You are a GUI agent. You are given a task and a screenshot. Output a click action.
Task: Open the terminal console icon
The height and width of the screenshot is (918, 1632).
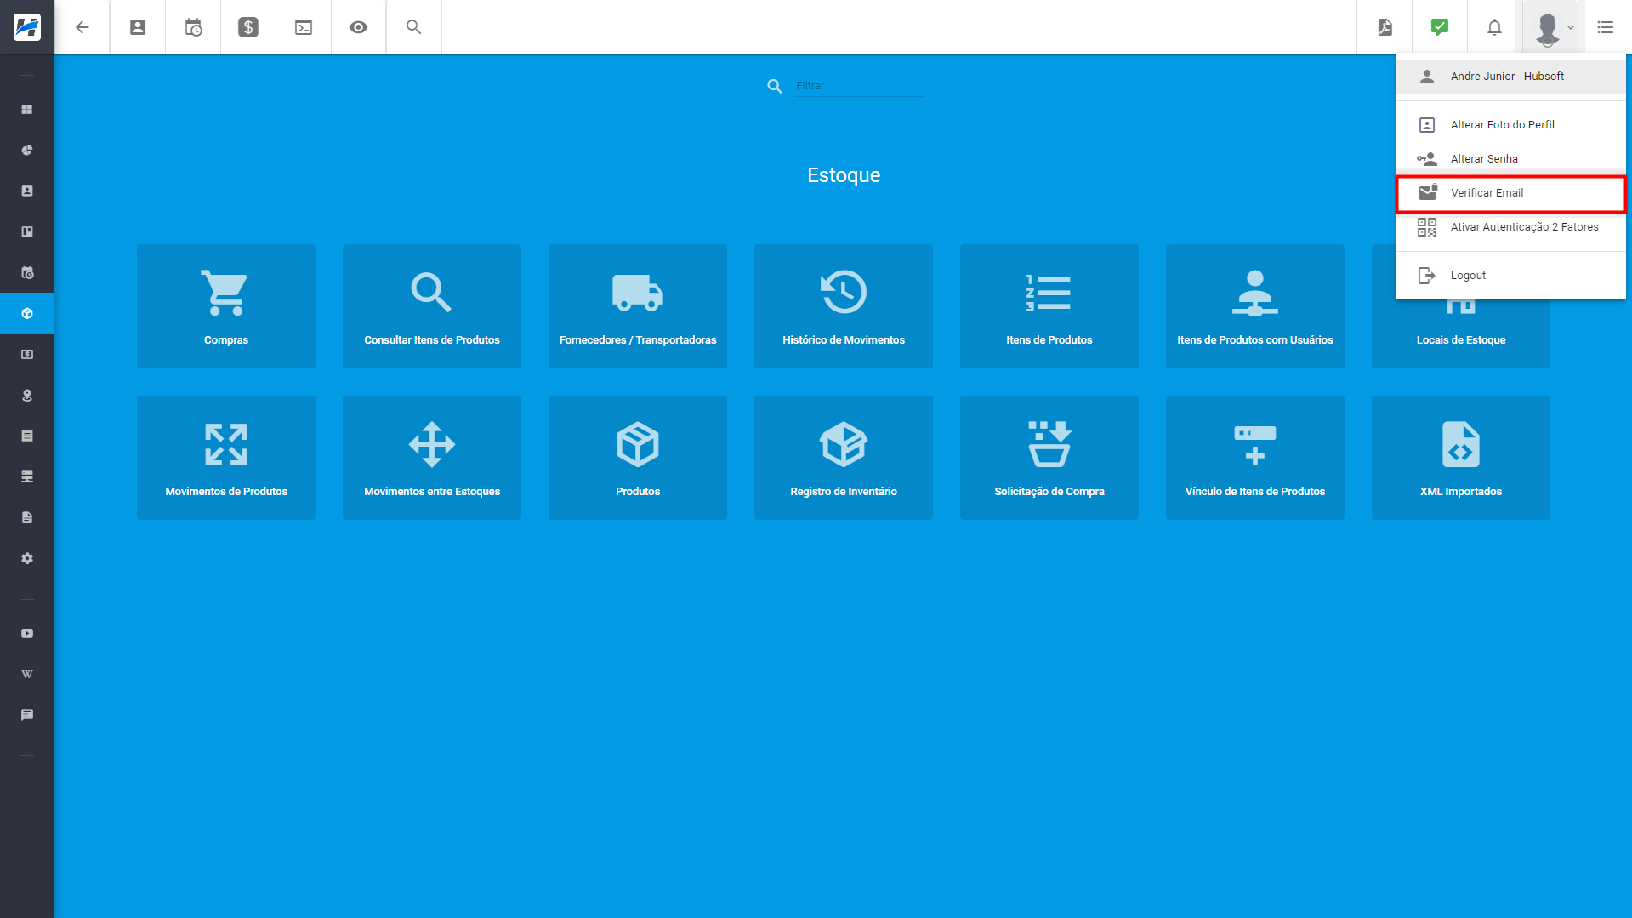point(304,27)
